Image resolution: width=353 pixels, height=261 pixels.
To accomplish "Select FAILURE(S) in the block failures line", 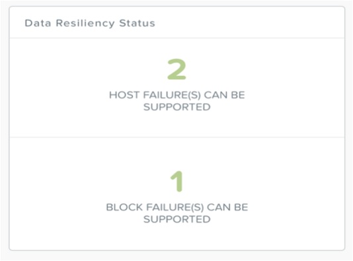I will [175, 207].
